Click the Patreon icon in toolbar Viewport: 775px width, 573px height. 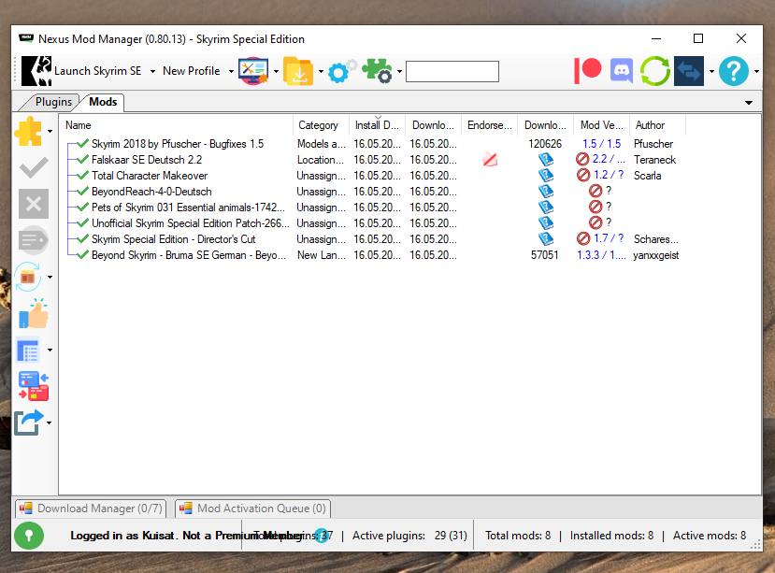[x=588, y=70]
